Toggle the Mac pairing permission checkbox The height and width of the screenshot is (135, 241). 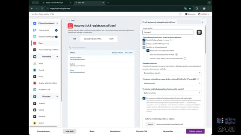pyautogui.click(x=144, y=40)
